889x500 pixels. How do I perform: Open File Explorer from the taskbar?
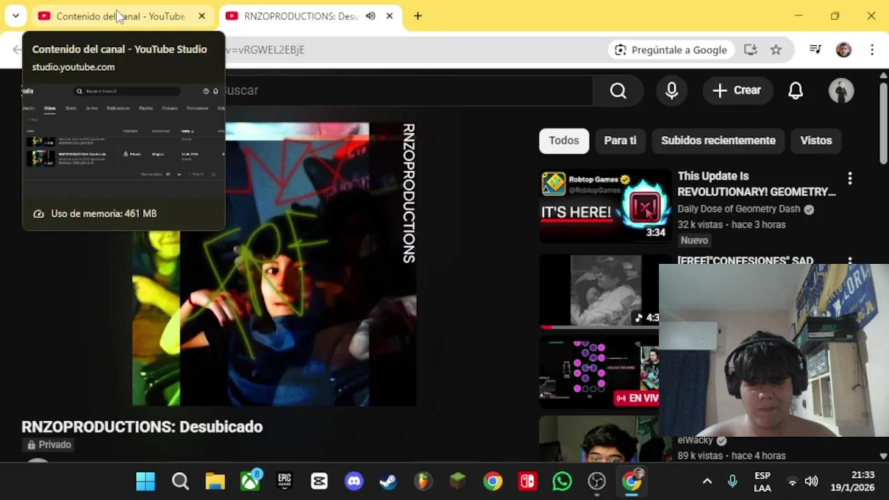[215, 481]
